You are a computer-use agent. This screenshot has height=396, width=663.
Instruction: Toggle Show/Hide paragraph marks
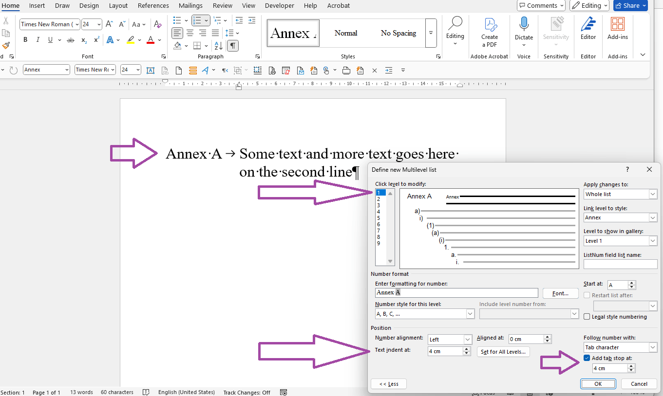pyautogui.click(x=232, y=46)
